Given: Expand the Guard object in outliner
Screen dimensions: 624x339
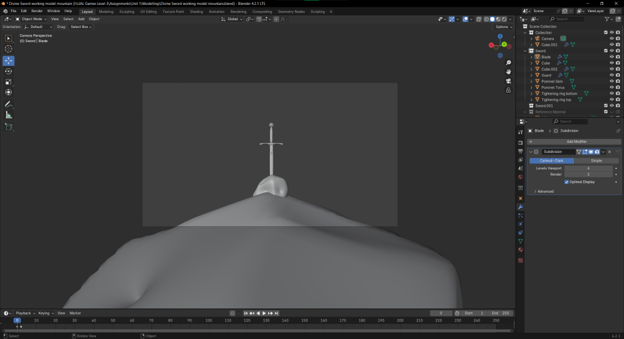Looking at the screenshot, I should coord(531,75).
